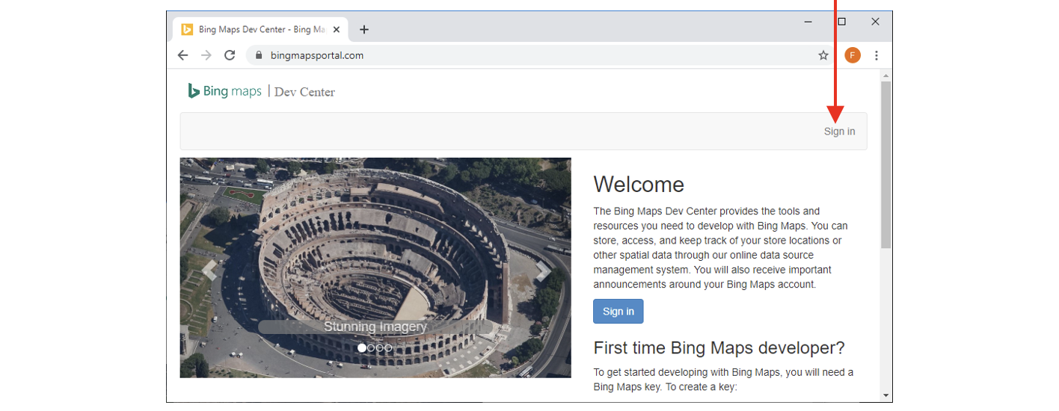Image resolution: width=1059 pixels, height=411 pixels.
Task: Close the Bing Maps Dev Center tab
Action: click(x=337, y=30)
